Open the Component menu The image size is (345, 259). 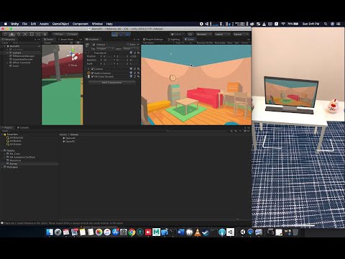[x=80, y=24]
